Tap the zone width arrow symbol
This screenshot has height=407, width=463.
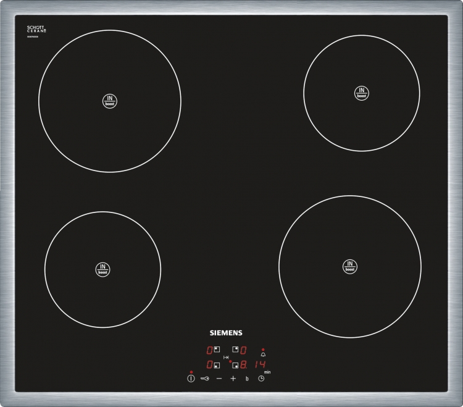(x=226, y=358)
